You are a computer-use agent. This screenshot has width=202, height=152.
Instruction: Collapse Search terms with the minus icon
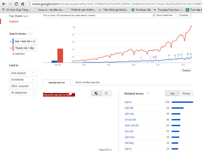tap(29, 34)
